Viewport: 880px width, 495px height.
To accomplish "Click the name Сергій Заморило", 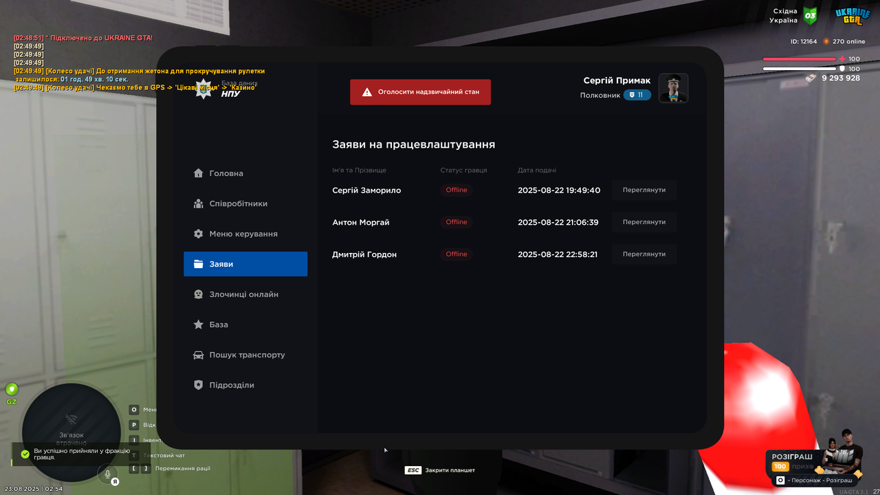I will tap(366, 190).
